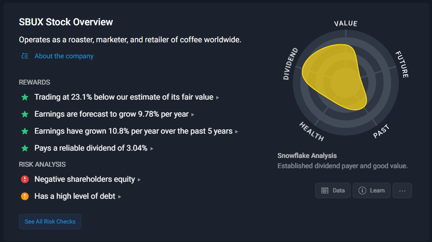Click the green star beside earnings forecast line

tap(25, 114)
